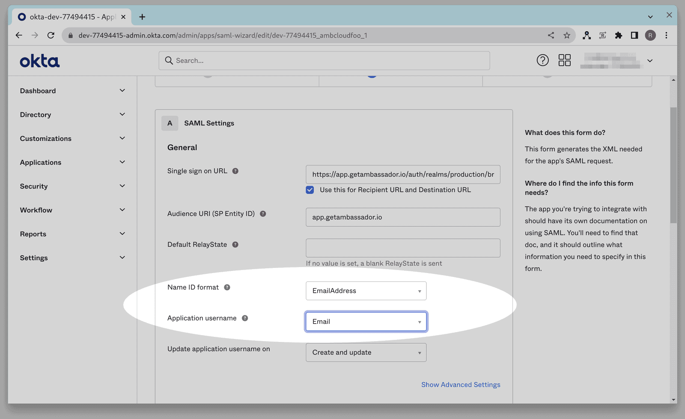Image resolution: width=685 pixels, height=419 pixels.
Task: Open the Name ID format dropdown
Action: tap(366, 291)
